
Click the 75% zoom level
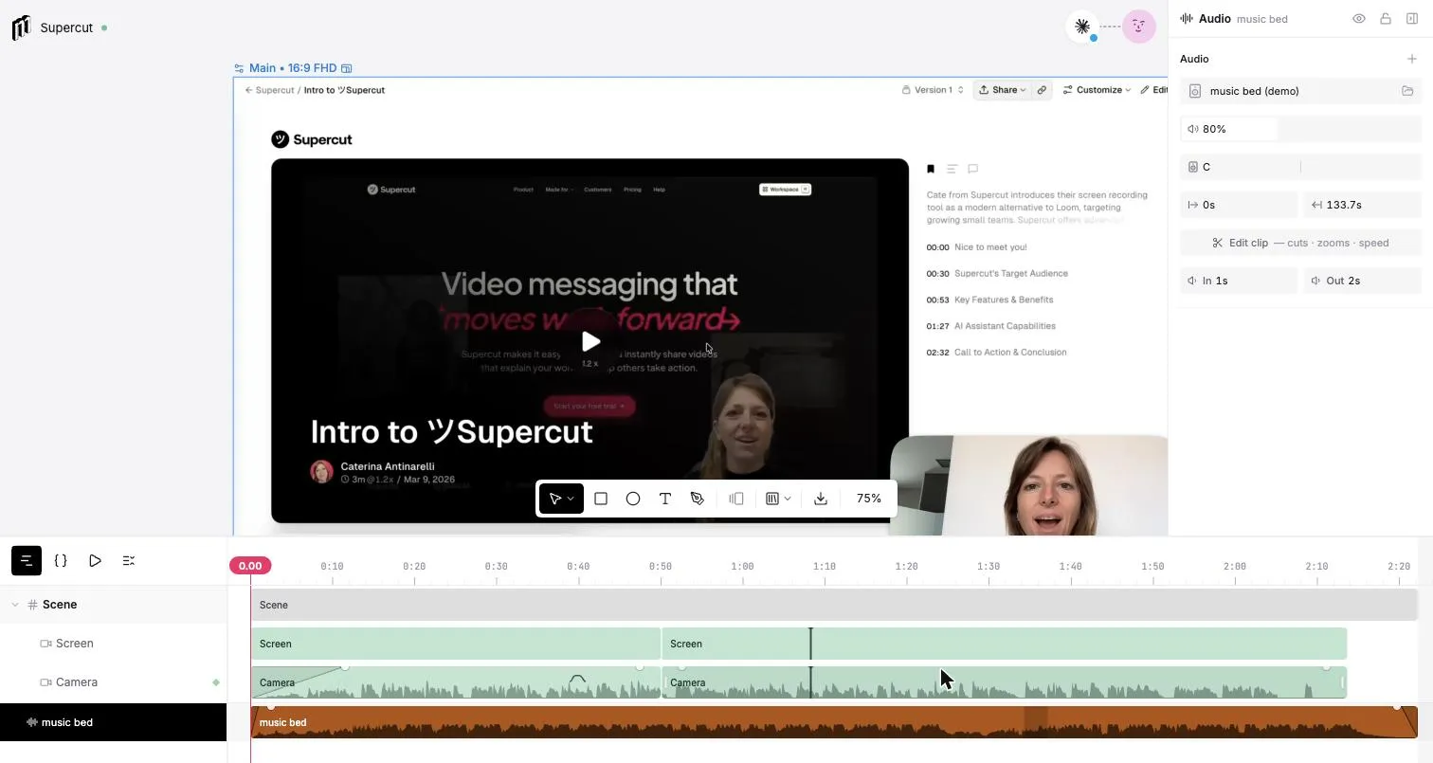pos(868,499)
